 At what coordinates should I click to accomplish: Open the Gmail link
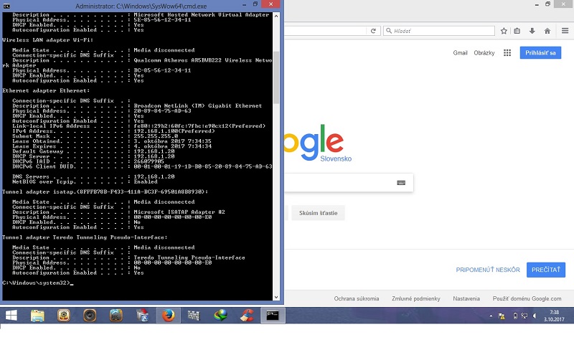(x=460, y=53)
